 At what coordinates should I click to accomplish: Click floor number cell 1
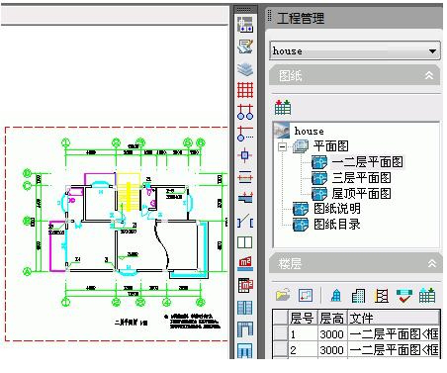pyautogui.click(x=303, y=334)
